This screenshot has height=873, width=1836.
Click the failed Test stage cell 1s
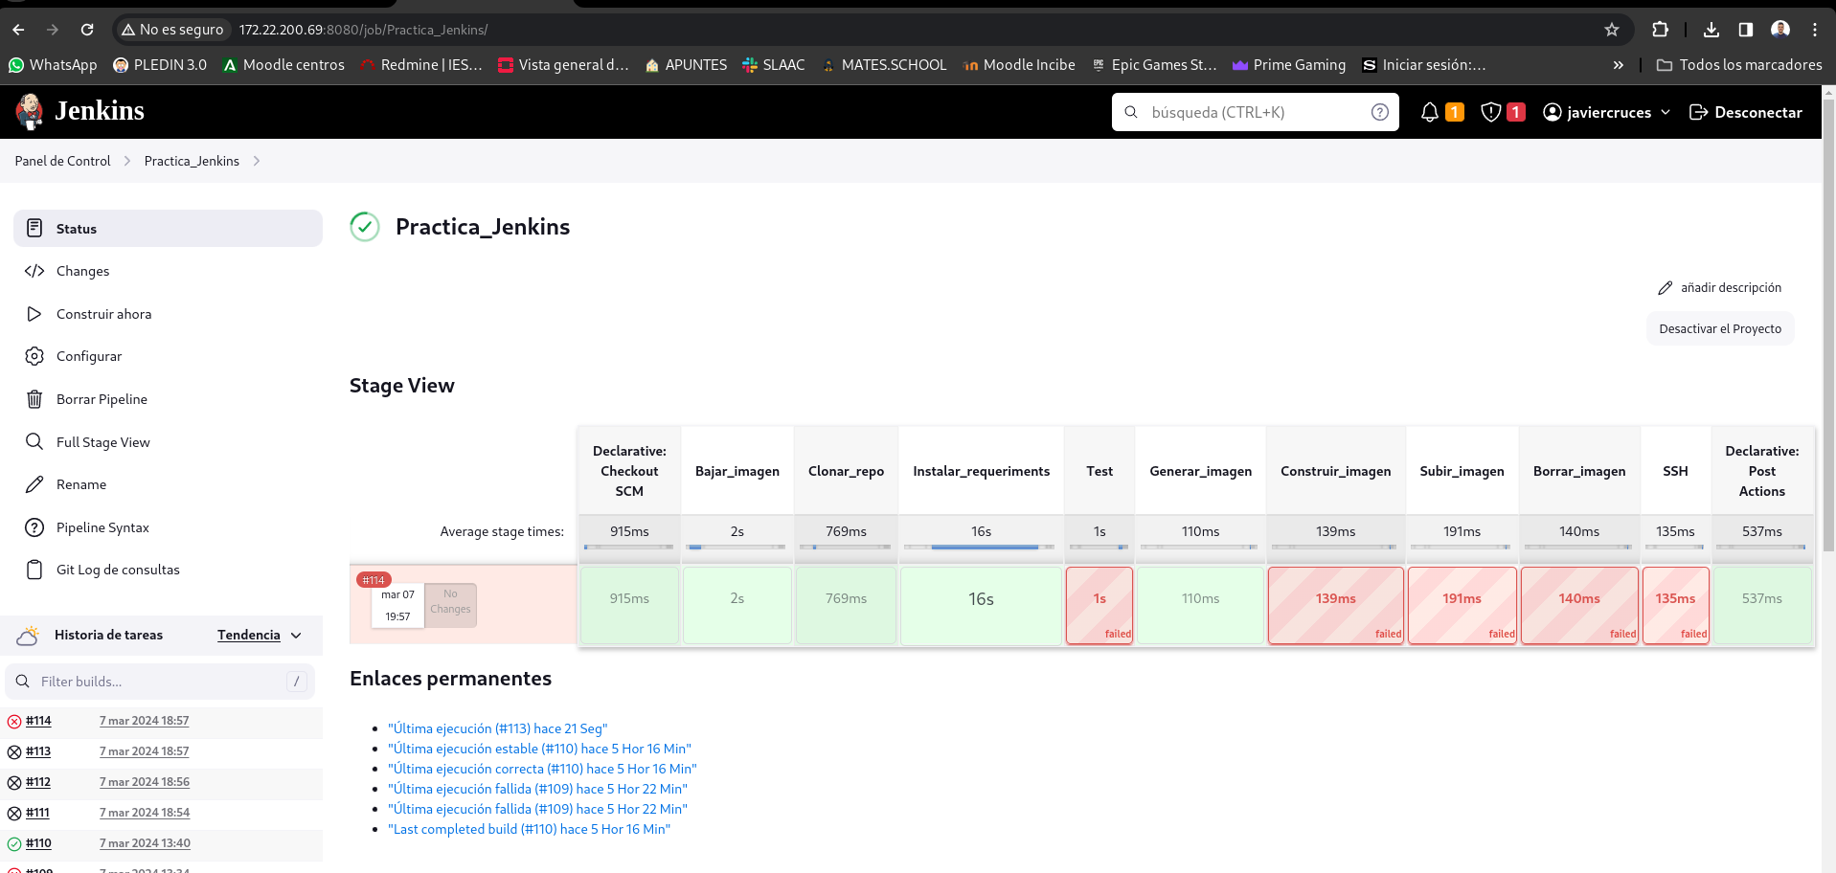point(1099,605)
